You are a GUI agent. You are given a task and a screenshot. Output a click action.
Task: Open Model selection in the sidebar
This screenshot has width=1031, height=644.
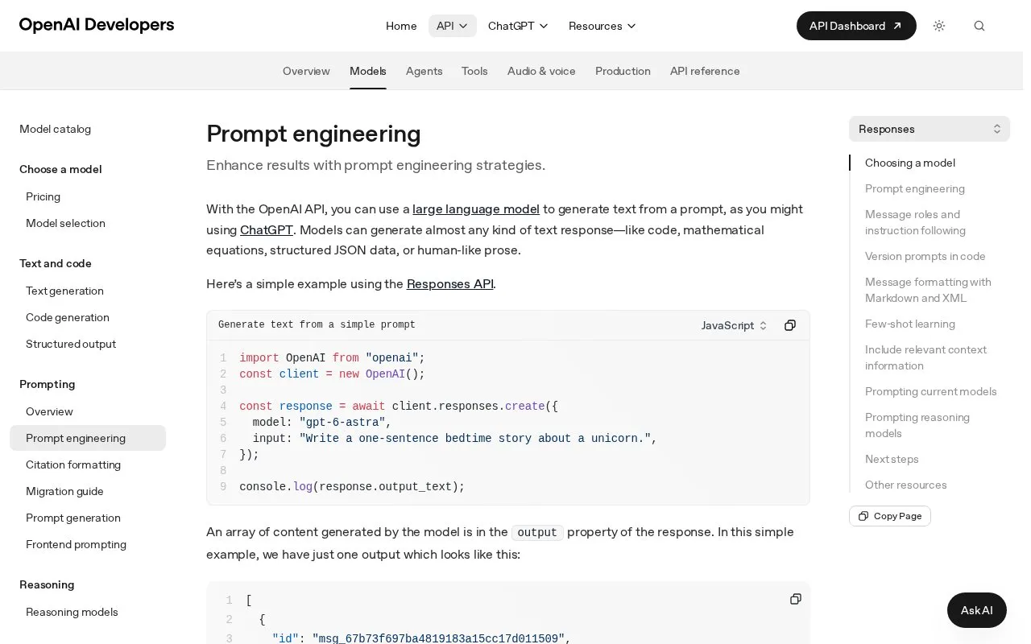(x=65, y=223)
